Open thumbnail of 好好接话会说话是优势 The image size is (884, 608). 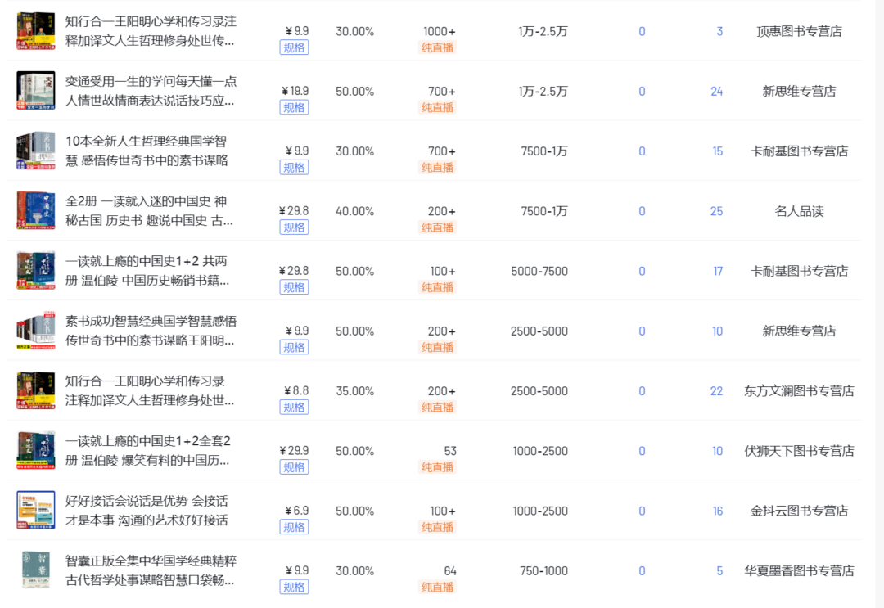(x=36, y=511)
